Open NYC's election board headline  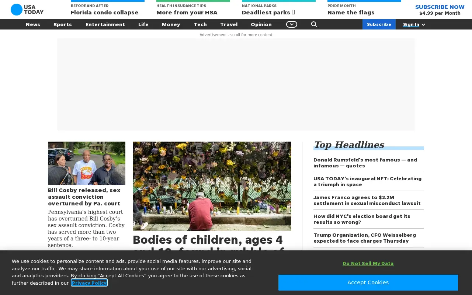coord(362,219)
